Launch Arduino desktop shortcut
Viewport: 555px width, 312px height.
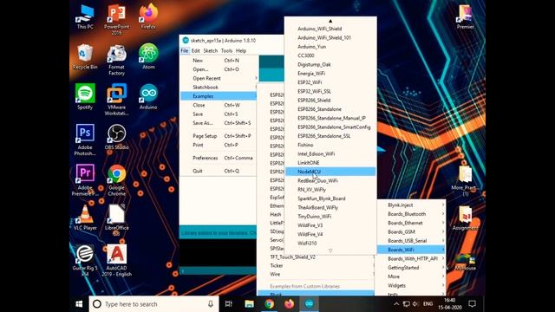coord(148,97)
